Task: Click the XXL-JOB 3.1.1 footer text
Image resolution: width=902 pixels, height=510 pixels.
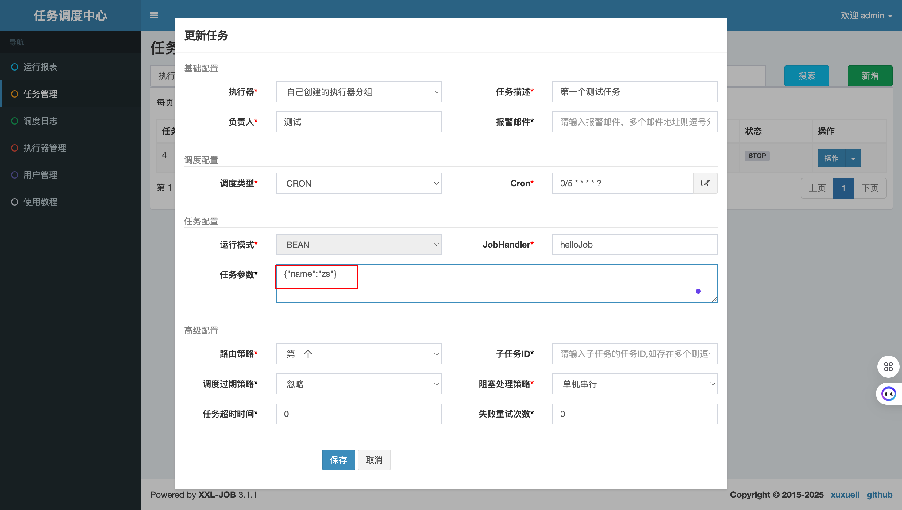Action: (228, 495)
